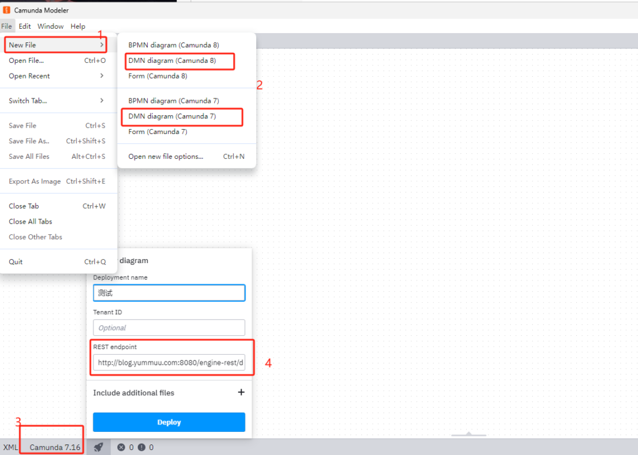Click the REST endpoint URL field

pos(169,362)
